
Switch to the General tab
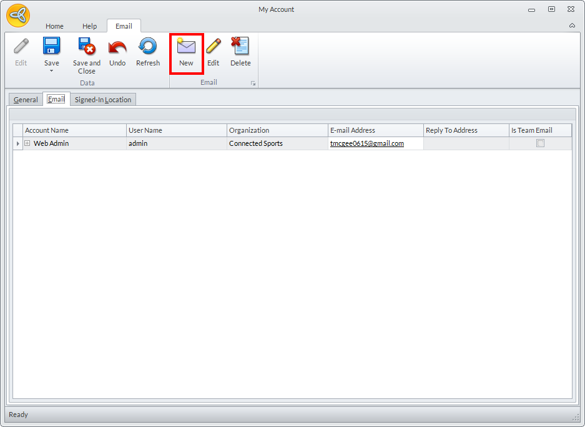26,100
